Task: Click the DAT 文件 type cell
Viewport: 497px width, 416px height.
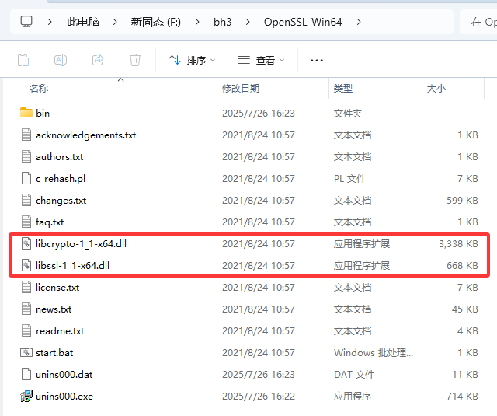Action: pyautogui.click(x=354, y=375)
